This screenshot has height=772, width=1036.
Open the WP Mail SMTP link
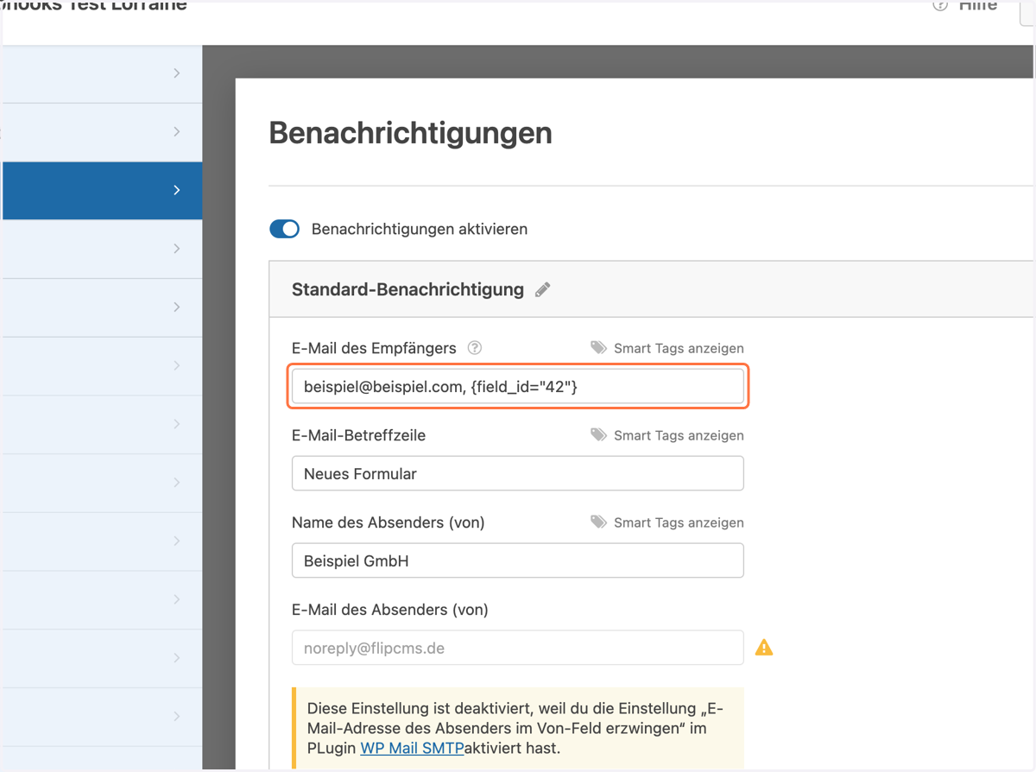coord(412,748)
